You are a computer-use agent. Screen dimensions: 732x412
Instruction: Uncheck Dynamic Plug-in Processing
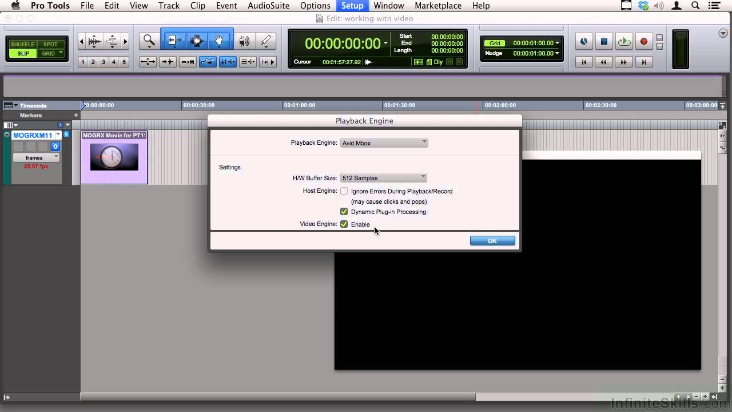[x=344, y=212]
